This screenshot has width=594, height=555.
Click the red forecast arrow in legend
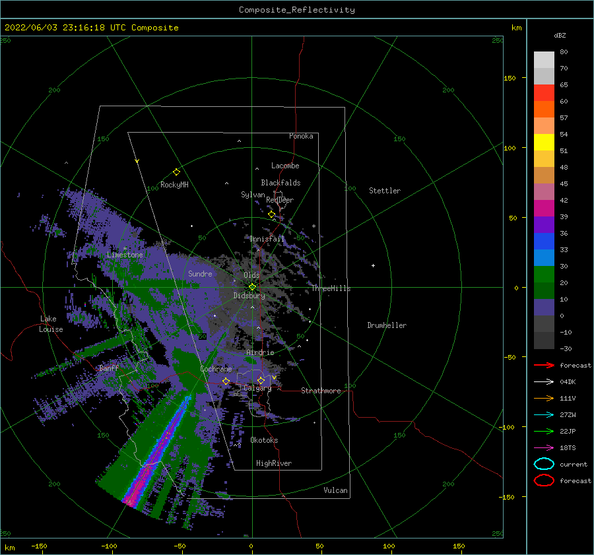pos(544,365)
